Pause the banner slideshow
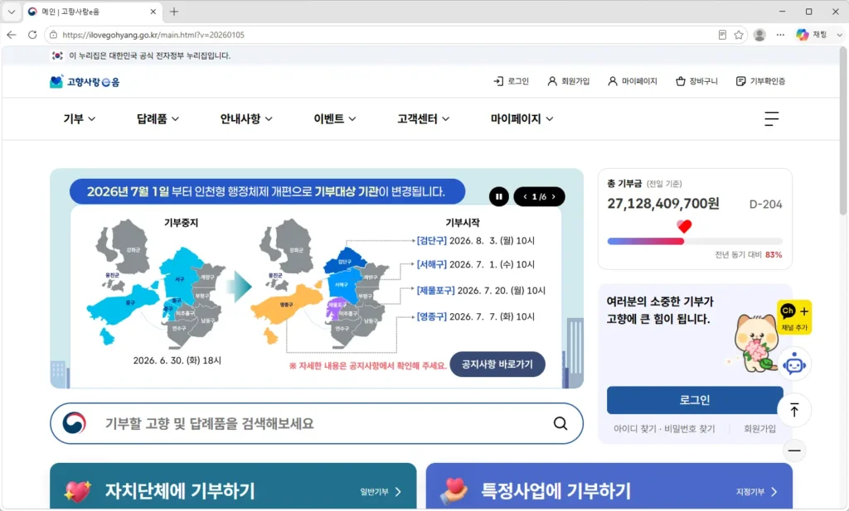 [498, 196]
